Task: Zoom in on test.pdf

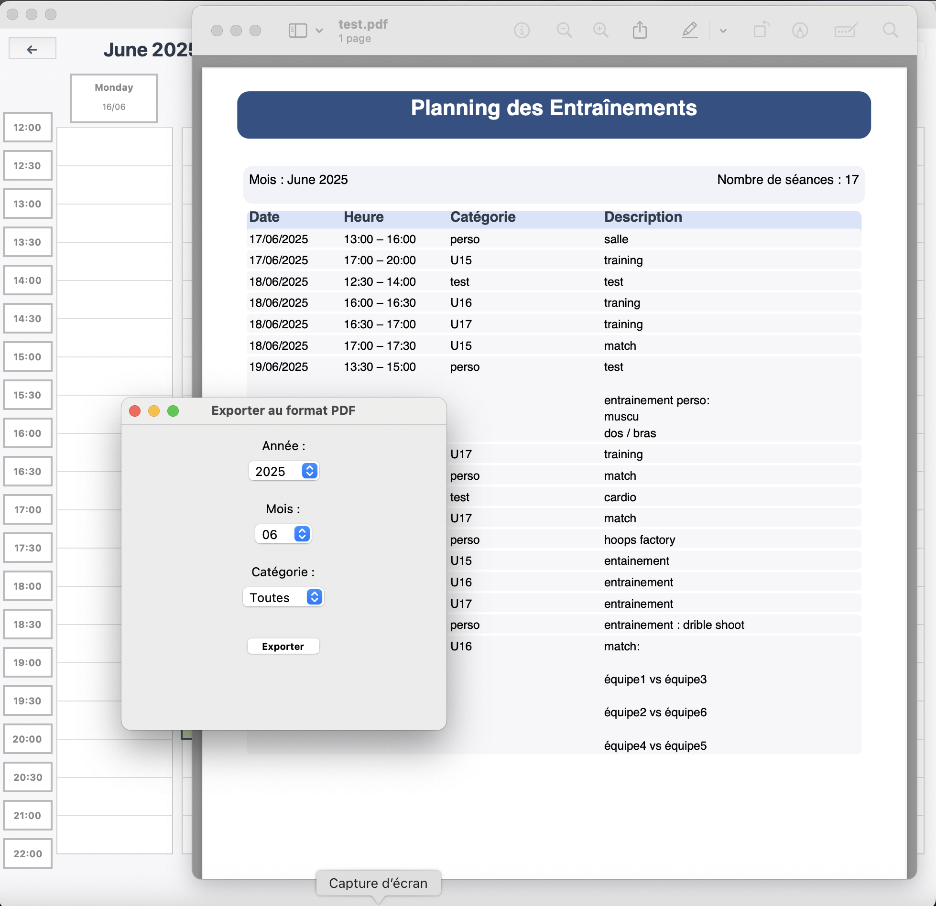Action: point(600,31)
